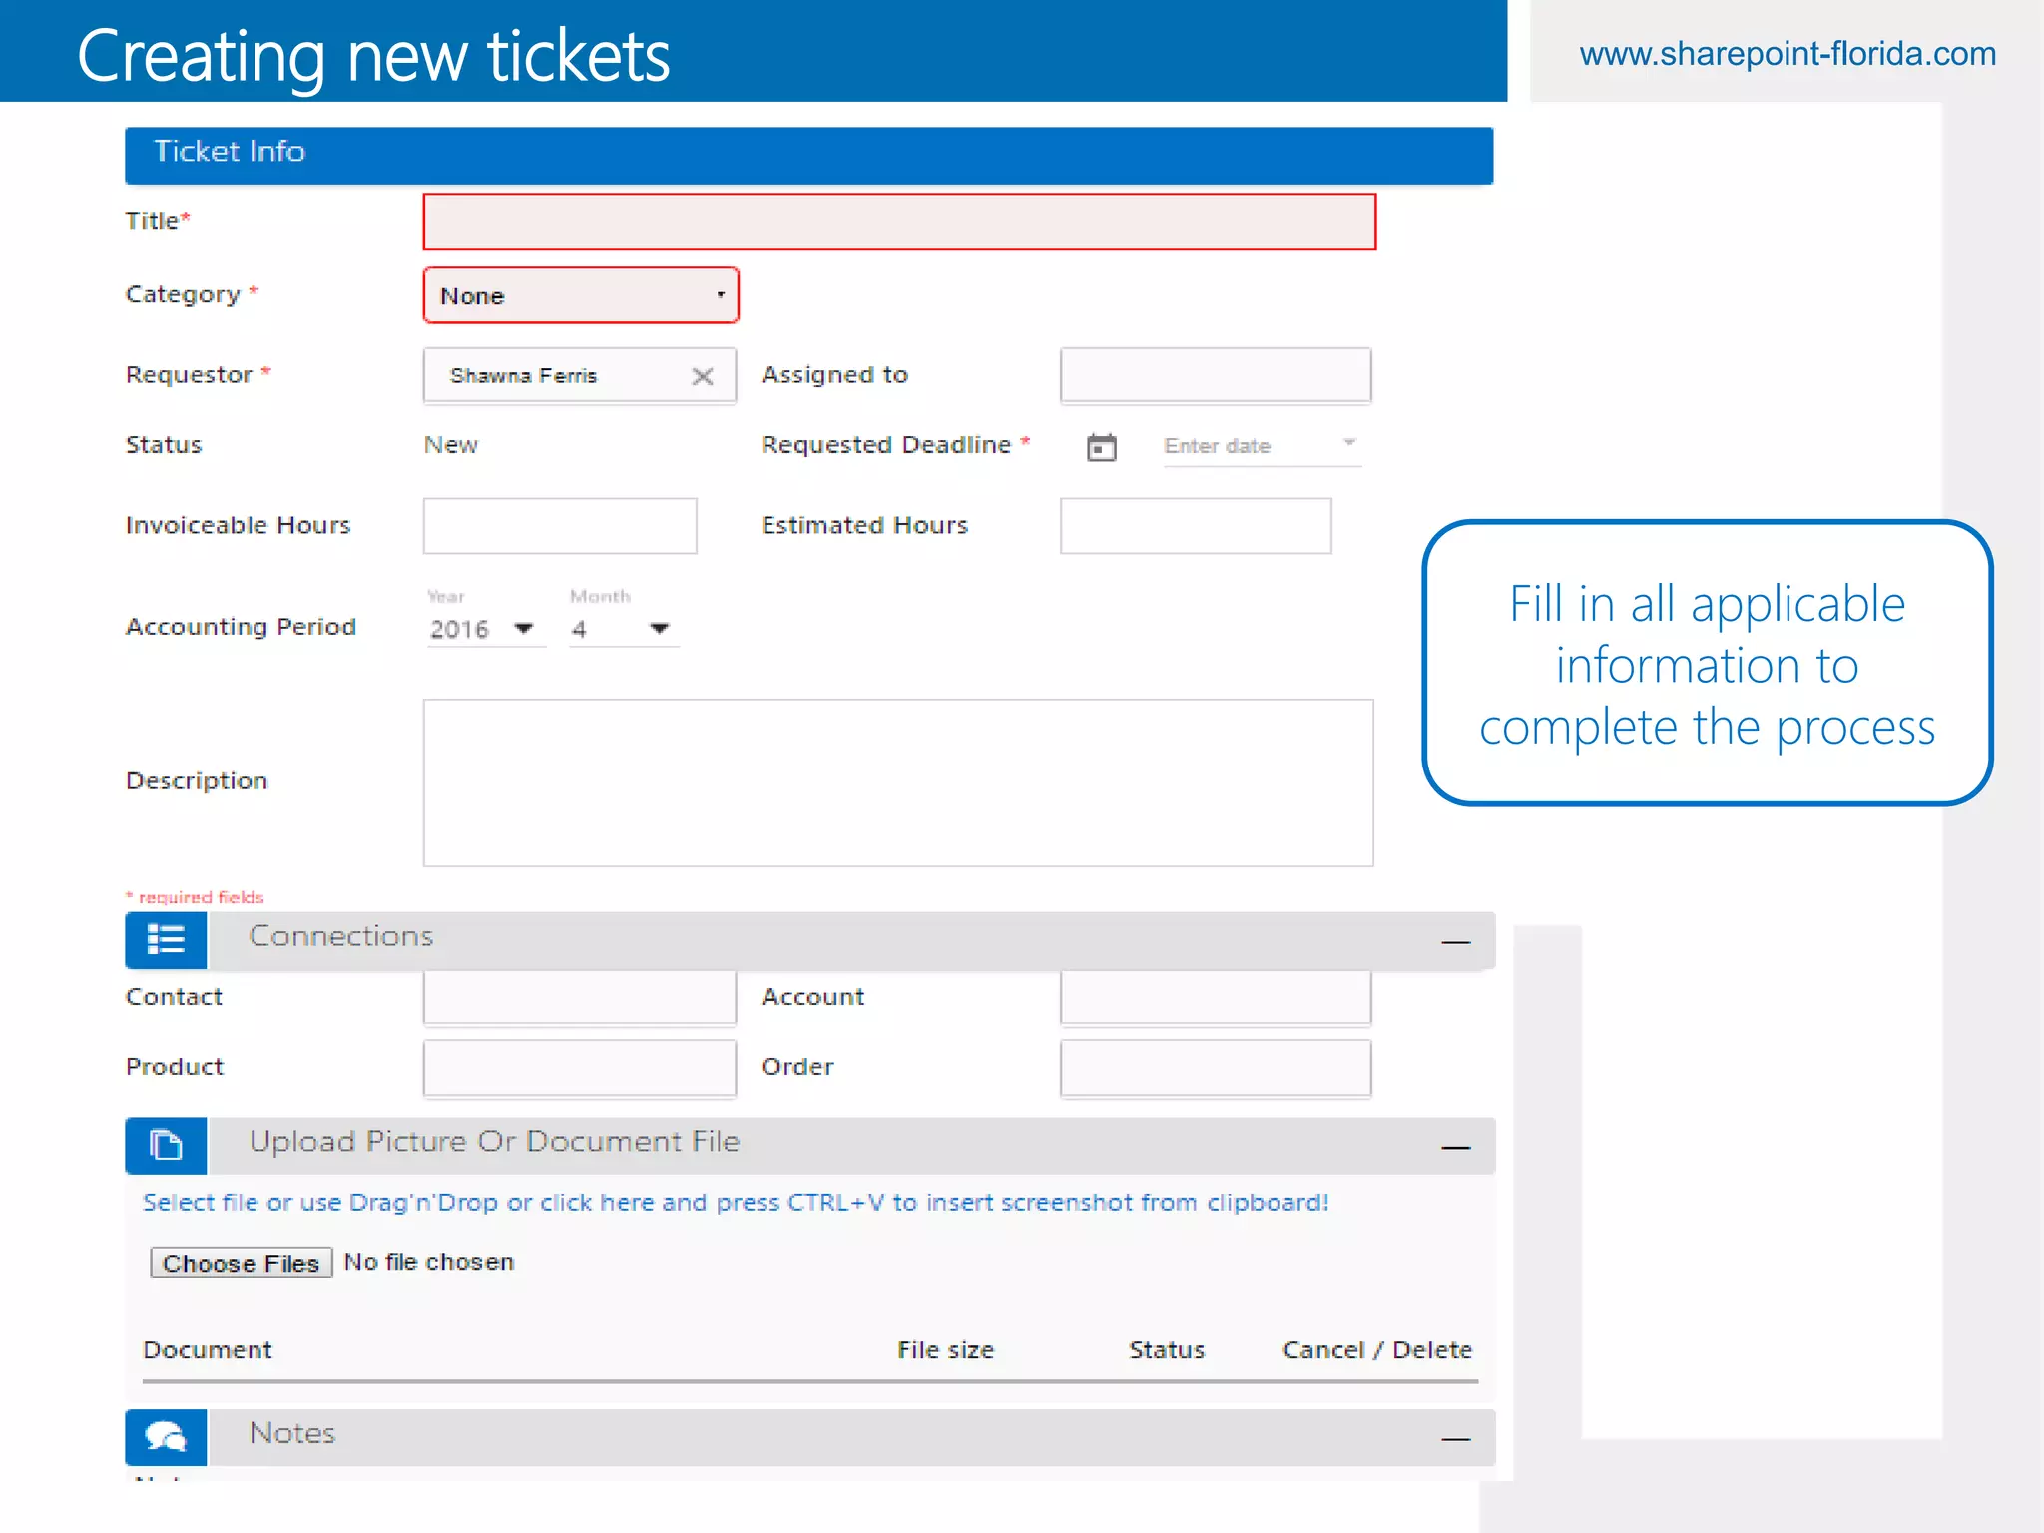Remove Shawna Ferris from the Requestor field

point(703,376)
